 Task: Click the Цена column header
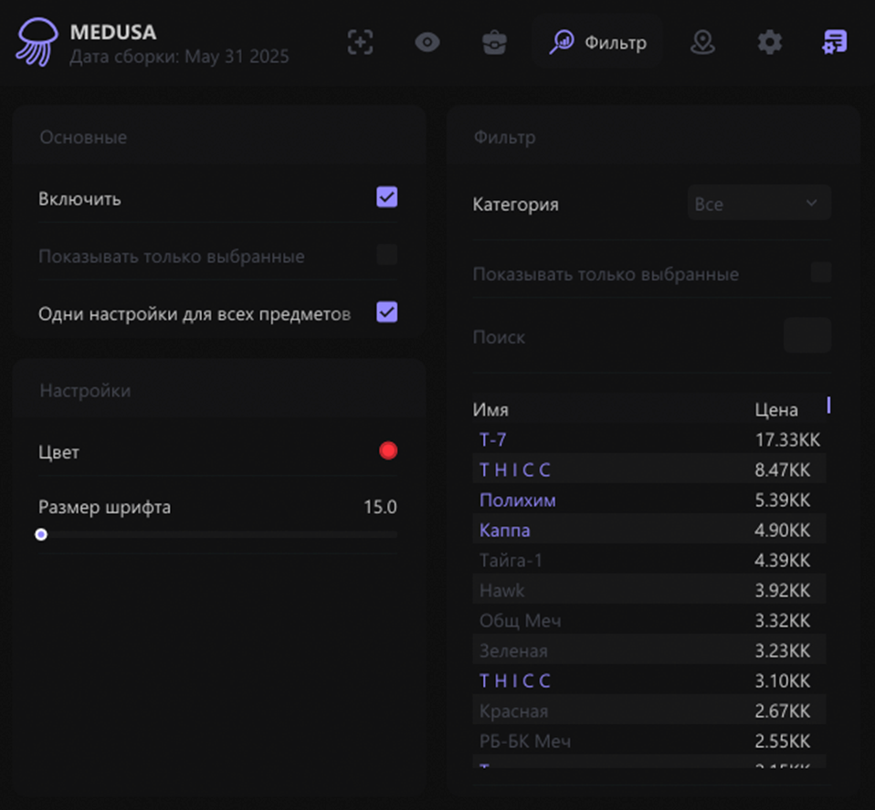[776, 410]
